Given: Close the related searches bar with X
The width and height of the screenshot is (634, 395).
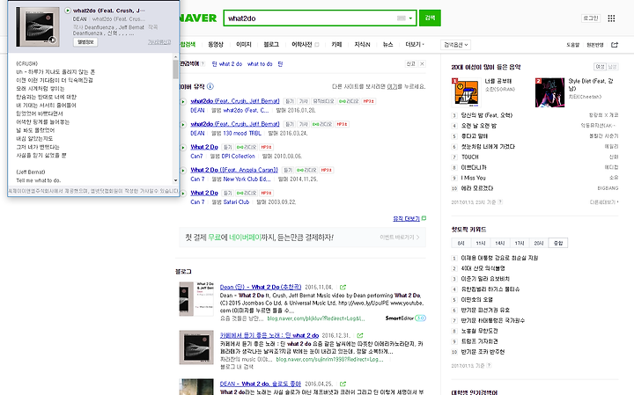Looking at the screenshot, I should pos(422,64).
